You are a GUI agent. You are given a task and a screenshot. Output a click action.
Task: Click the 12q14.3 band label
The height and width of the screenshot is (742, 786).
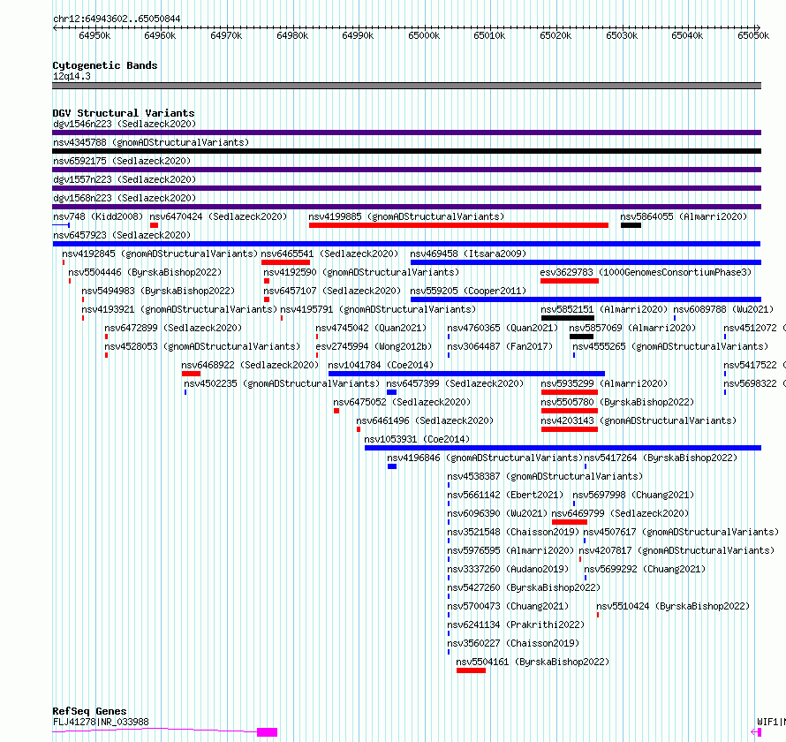[72, 76]
